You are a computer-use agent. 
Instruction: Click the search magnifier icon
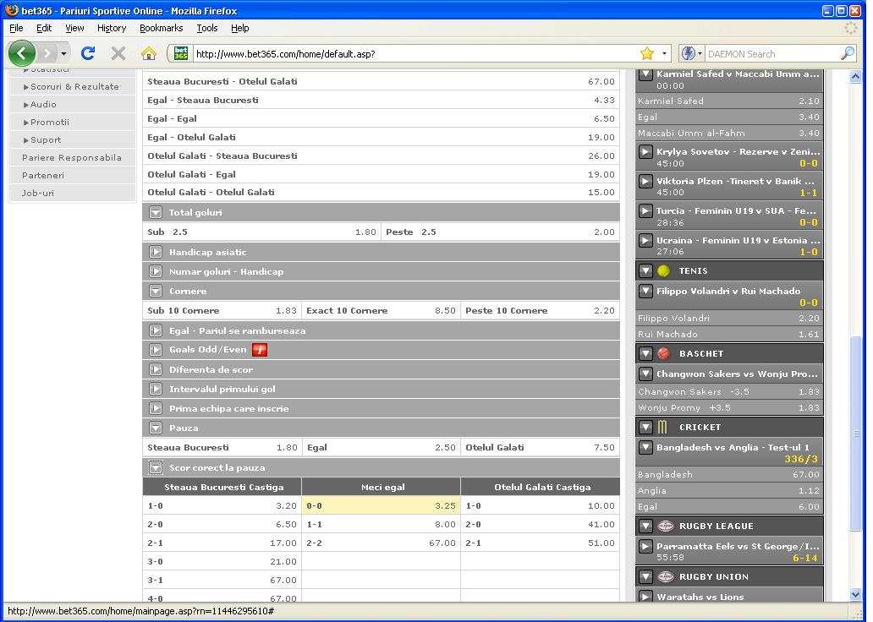coord(847,53)
